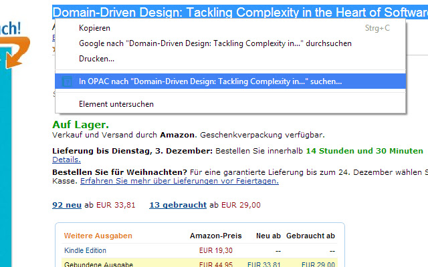428x267 pixels.
Task: Open the 92 neu offers link
Action: click(x=67, y=205)
